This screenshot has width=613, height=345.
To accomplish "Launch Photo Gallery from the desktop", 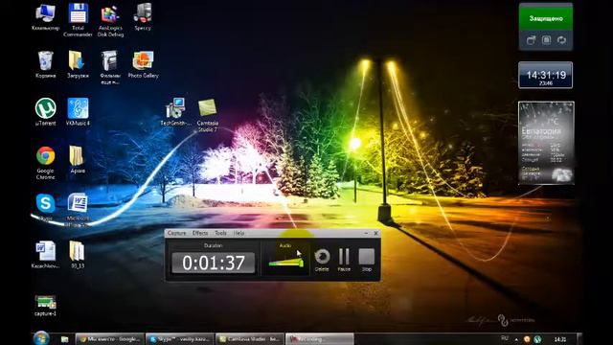I will (143, 64).
